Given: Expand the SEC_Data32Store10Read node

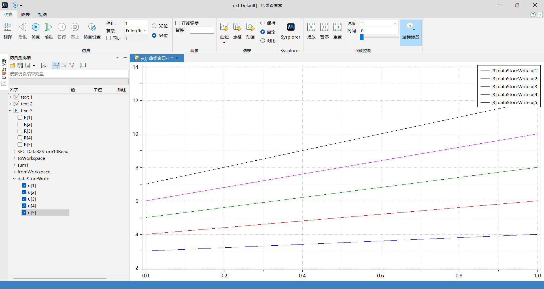Looking at the screenshot, I should 14,151.
